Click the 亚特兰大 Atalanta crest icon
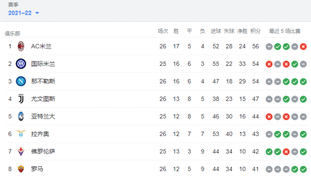The height and width of the screenshot is (177, 311). point(21,116)
